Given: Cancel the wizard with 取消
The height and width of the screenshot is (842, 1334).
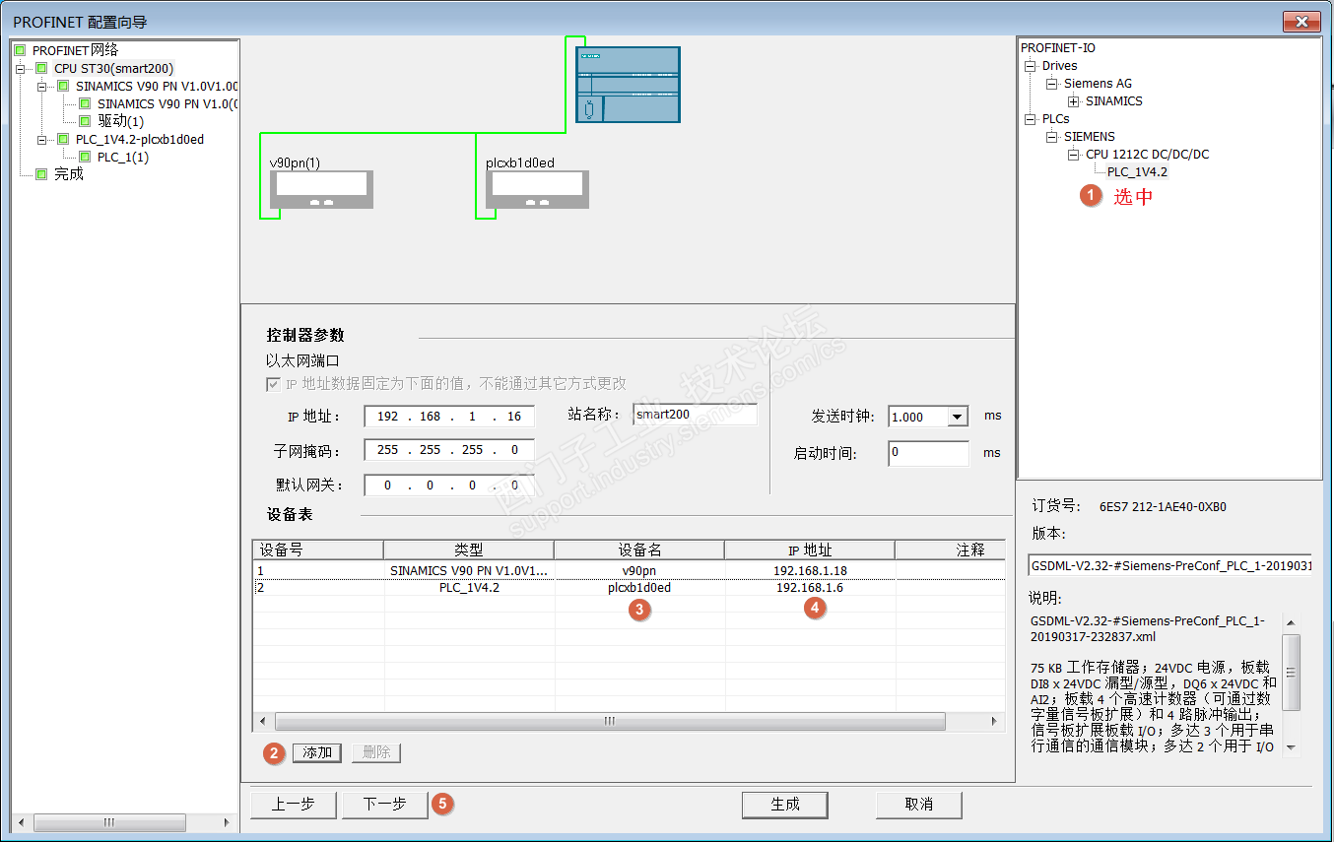Looking at the screenshot, I should (x=919, y=805).
